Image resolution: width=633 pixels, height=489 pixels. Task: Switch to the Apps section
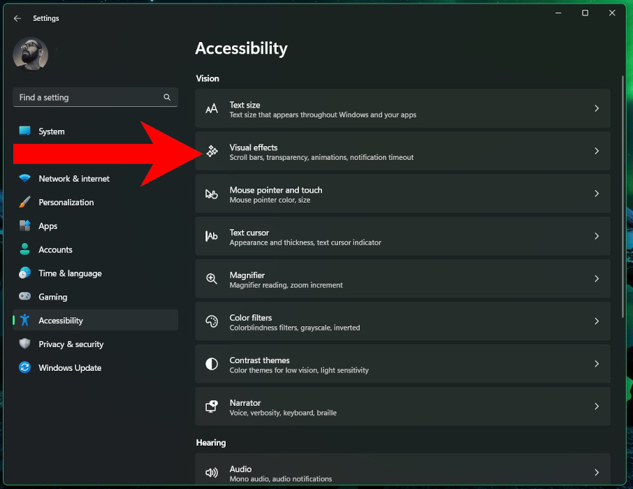pos(48,226)
